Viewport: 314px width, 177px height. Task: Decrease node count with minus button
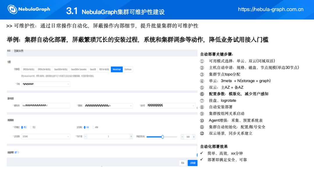coord(85,137)
